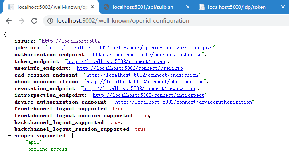
Task: Click the authorization_endpoint key
Action: pos(49,55)
